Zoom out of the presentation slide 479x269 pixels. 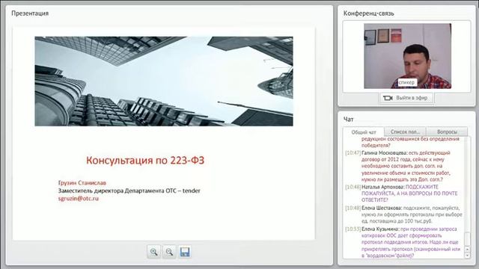tap(169, 252)
